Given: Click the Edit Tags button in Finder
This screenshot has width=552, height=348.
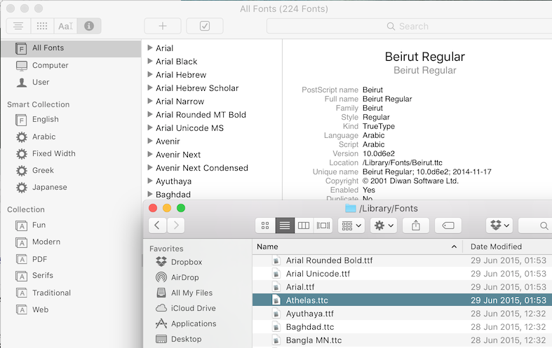Looking at the screenshot, I should [447, 225].
